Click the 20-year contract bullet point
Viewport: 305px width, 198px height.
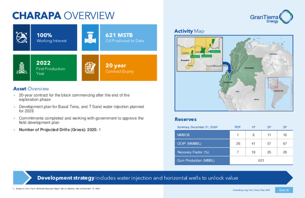click(74, 97)
